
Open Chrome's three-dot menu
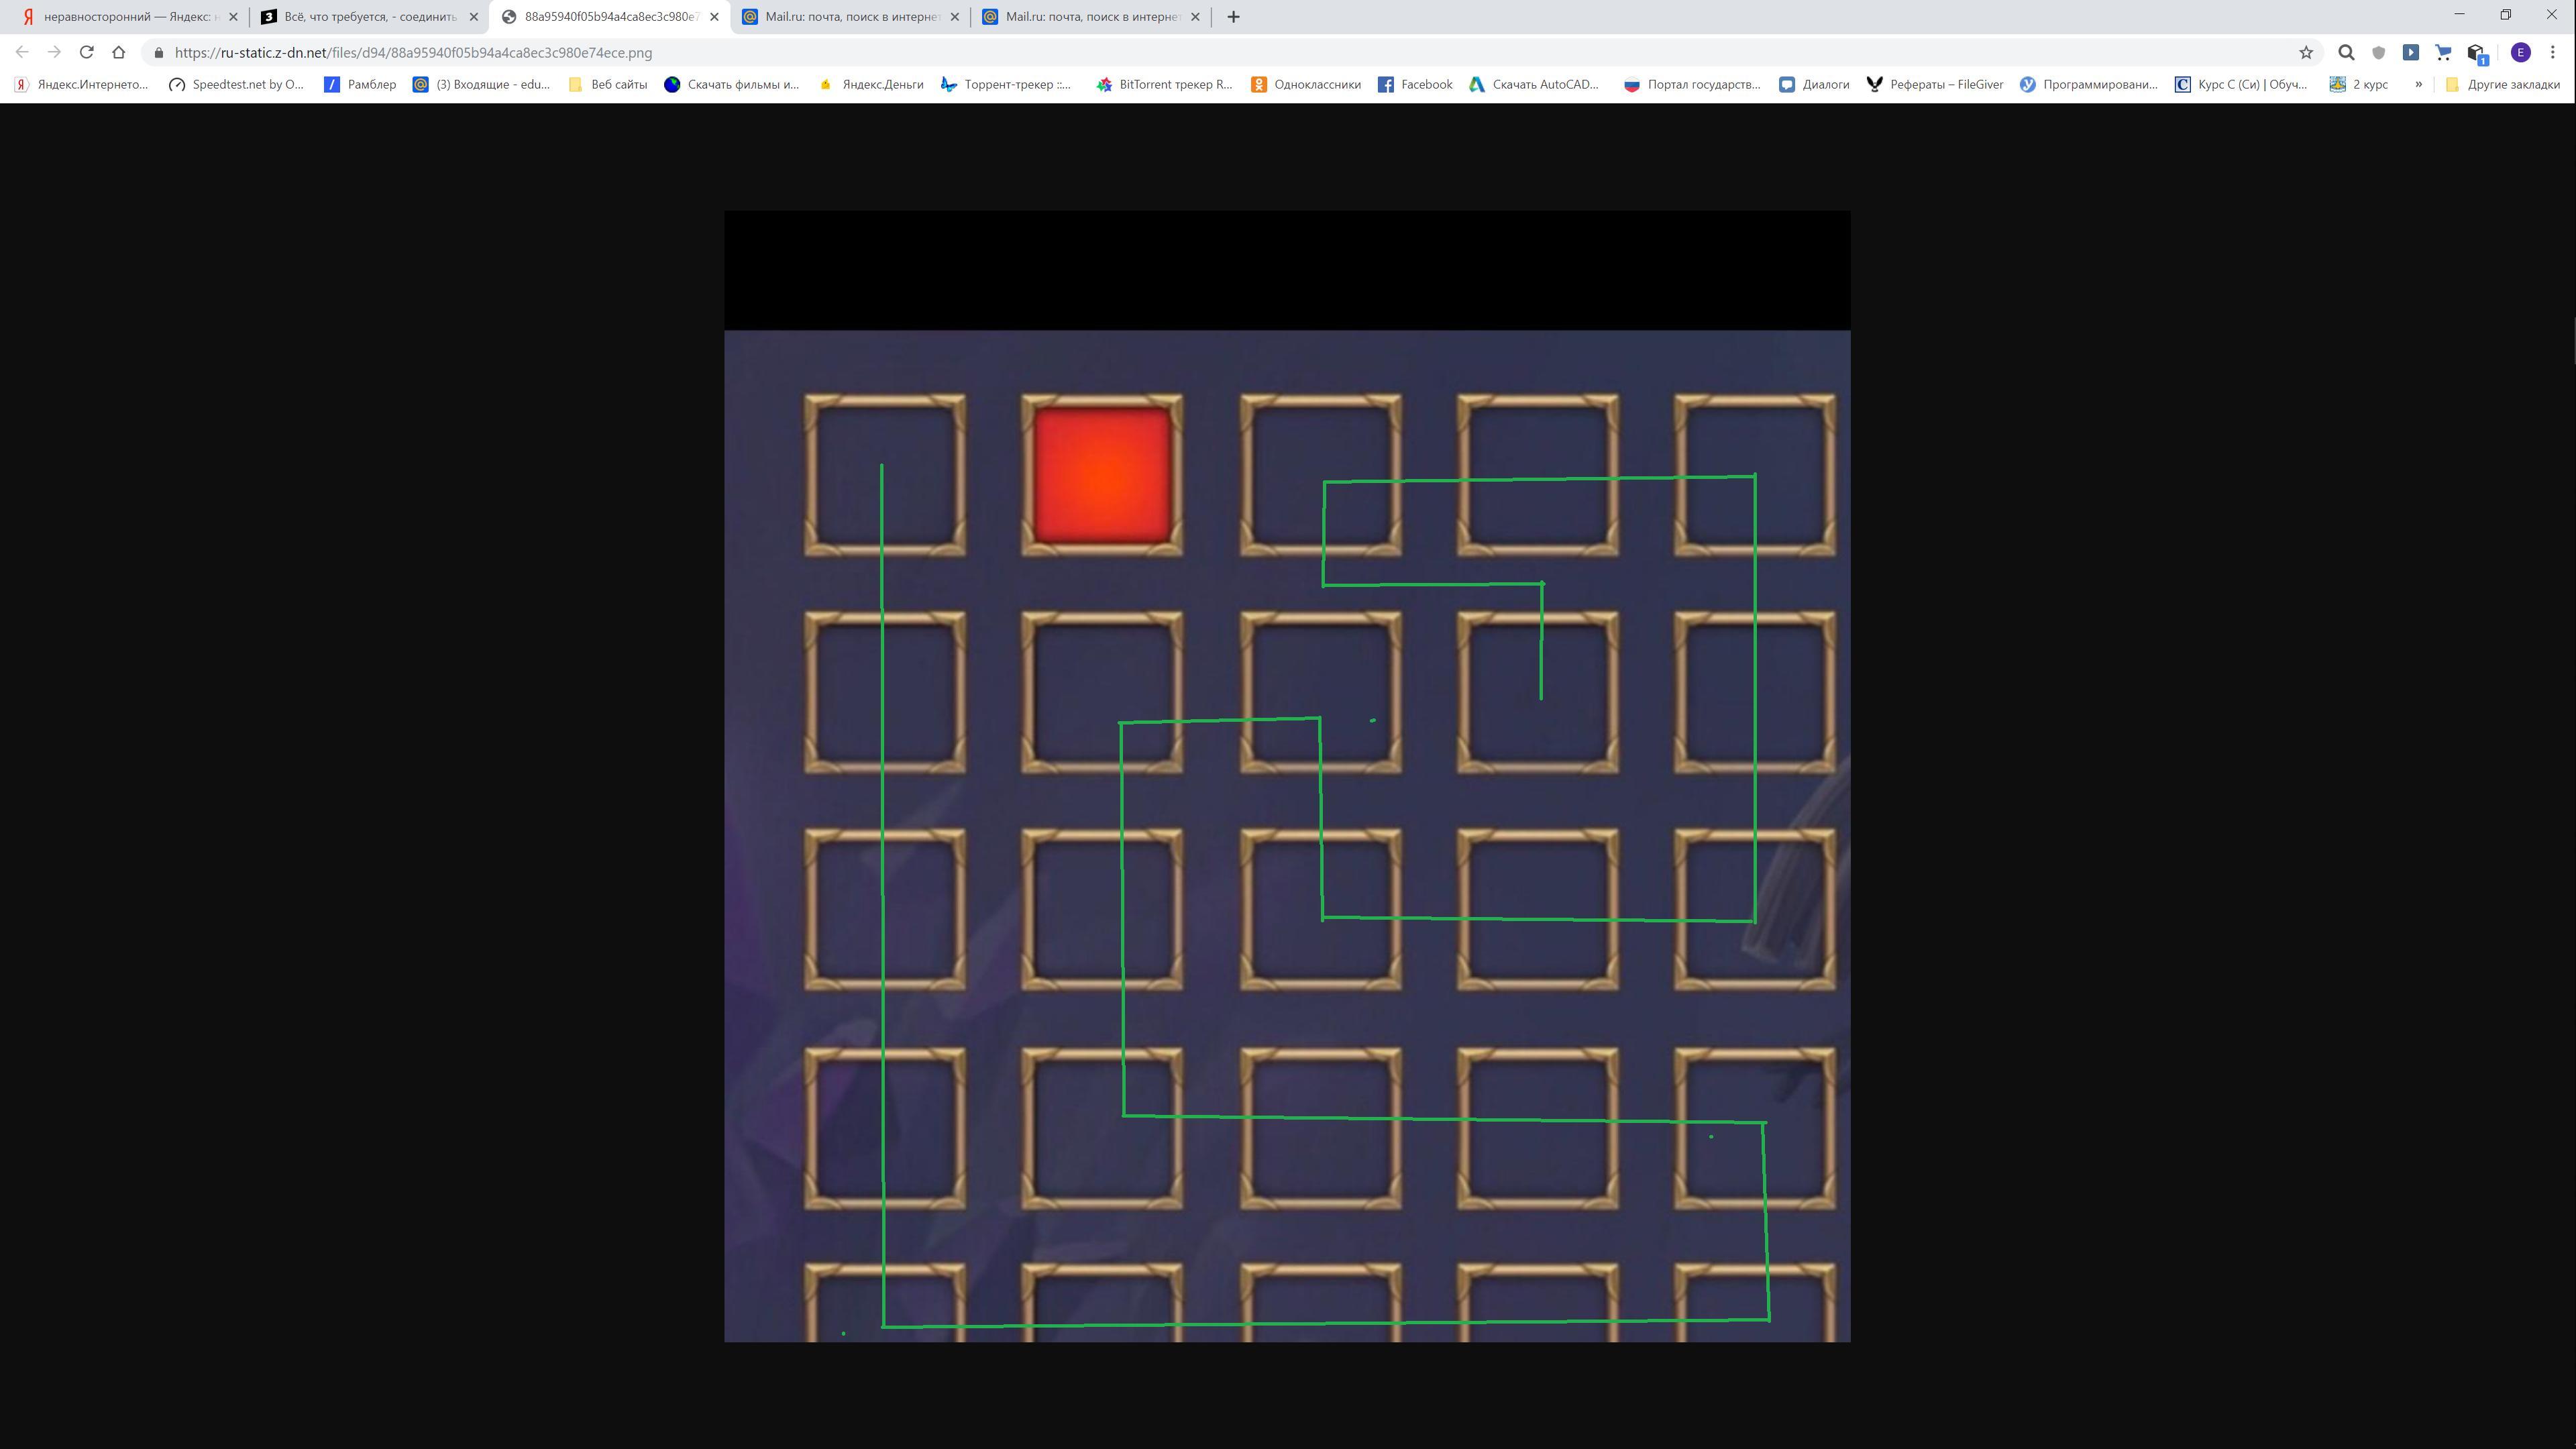tap(2553, 53)
